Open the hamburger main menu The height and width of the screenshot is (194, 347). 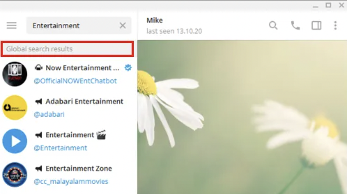pyautogui.click(x=12, y=26)
